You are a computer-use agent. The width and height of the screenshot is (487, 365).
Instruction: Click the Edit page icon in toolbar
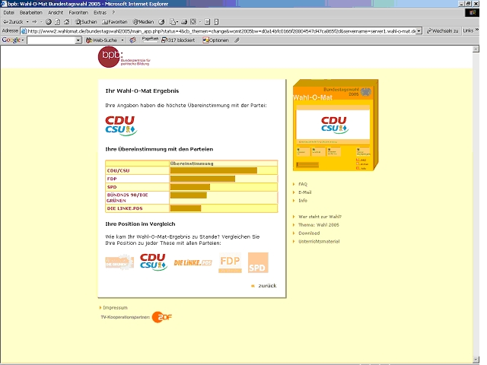(193, 22)
